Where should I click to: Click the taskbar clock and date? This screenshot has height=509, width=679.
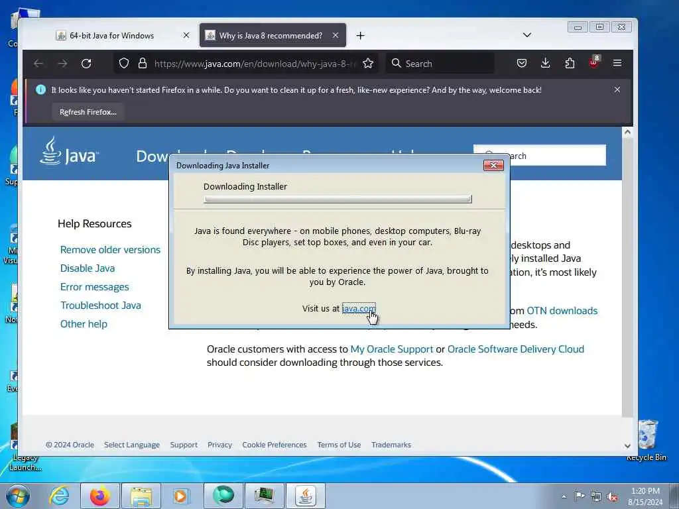click(645, 496)
